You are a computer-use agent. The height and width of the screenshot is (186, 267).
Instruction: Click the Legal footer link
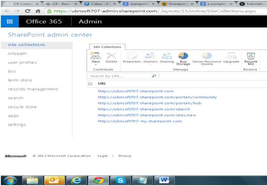tap(102, 156)
